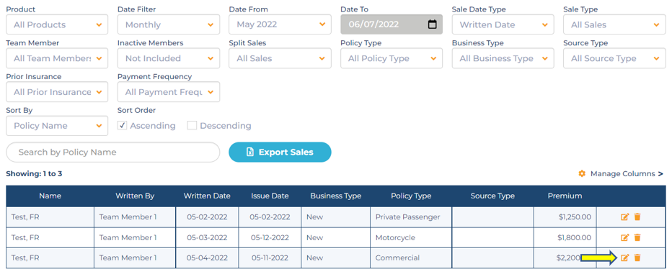Viewport: 672px width, 274px height.
Task: Toggle the Ascending sort order checkbox
Action: [x=122, y=126]
